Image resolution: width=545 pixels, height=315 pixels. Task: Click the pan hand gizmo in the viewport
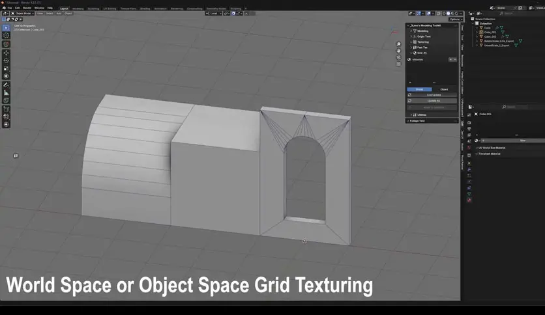(x=399, y=51)
